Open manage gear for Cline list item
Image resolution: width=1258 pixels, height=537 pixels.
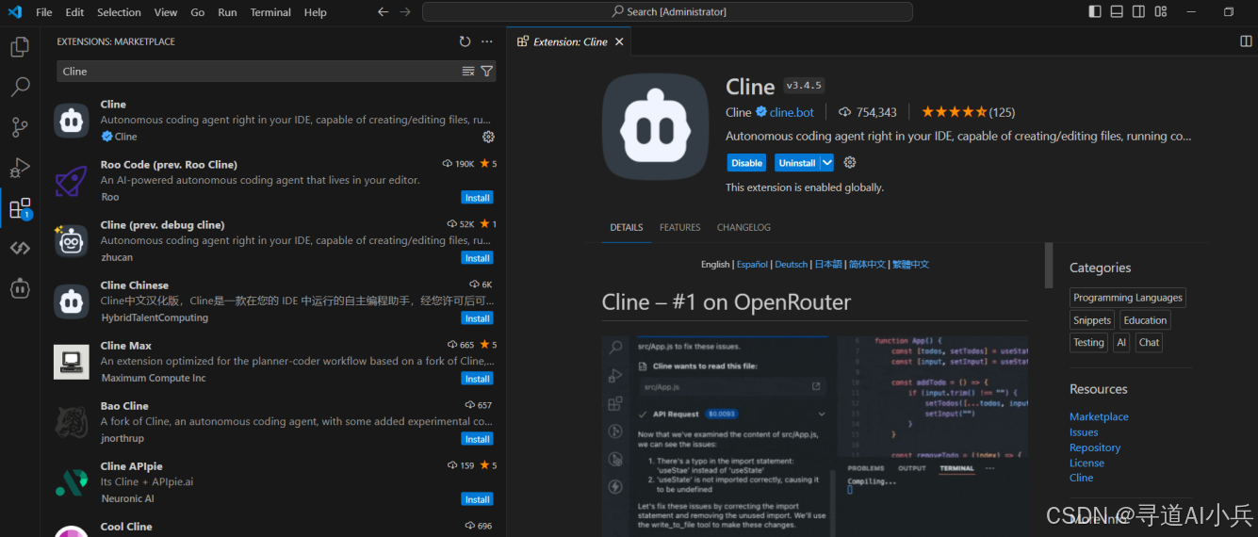488,137
